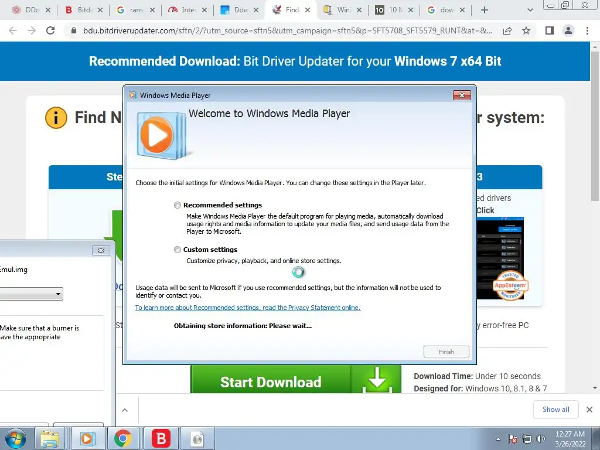Open File Explorer from taskbar

tap(50, 438)
